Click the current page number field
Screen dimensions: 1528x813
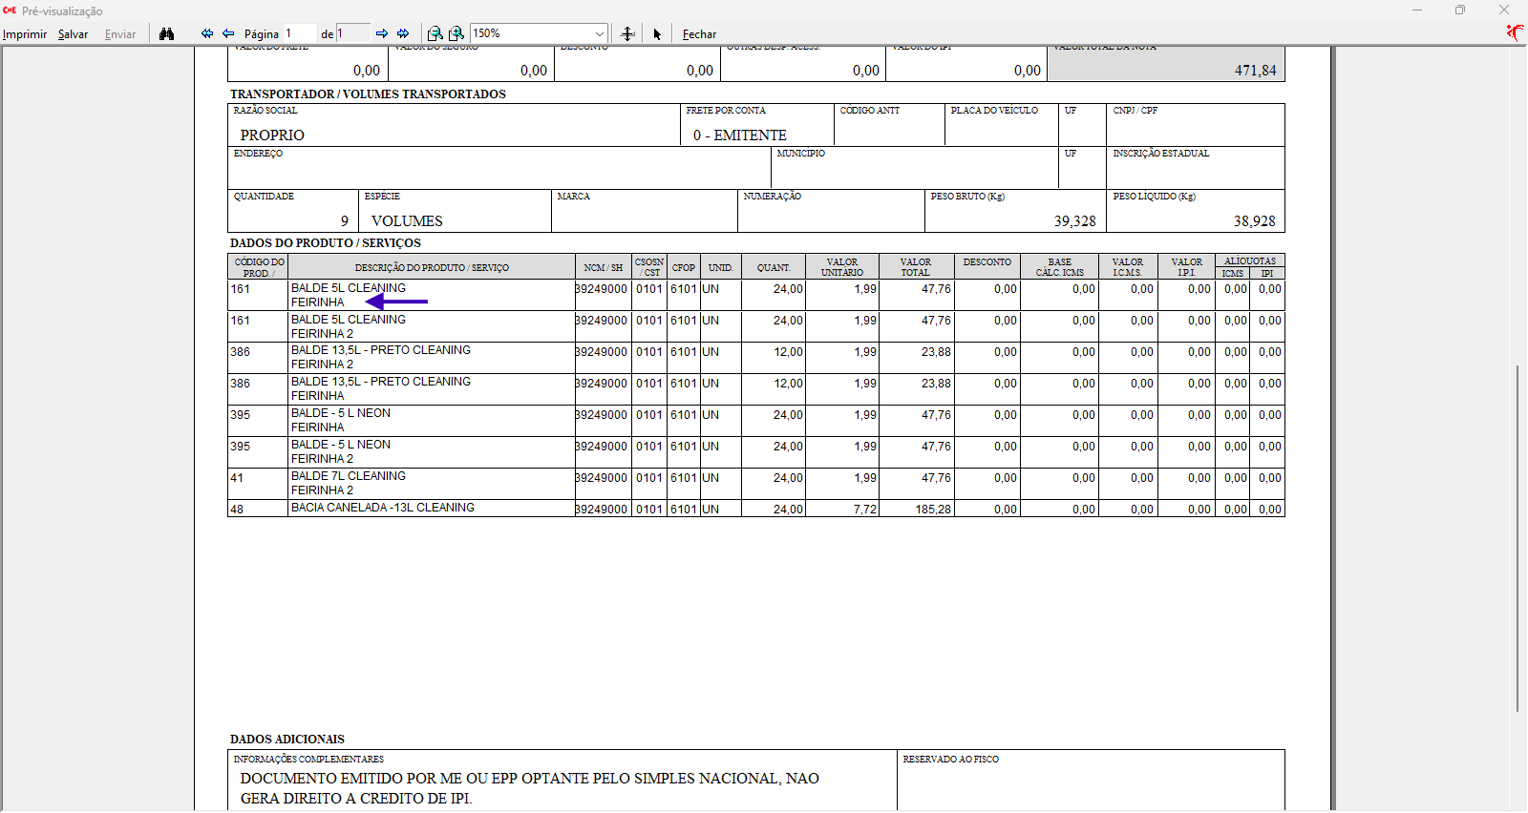tap(299, 33)
